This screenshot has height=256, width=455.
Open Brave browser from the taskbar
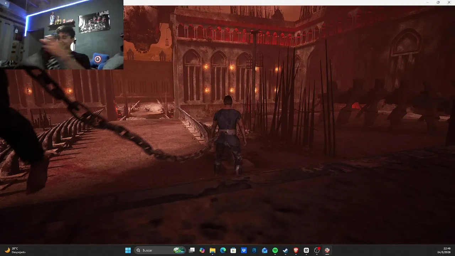point(296,250)
